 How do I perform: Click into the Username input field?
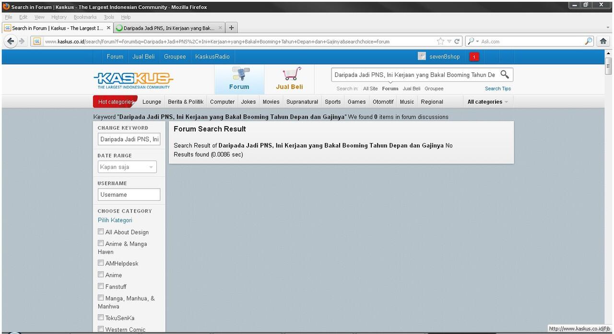tap(129, 194)
